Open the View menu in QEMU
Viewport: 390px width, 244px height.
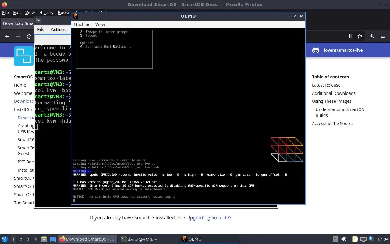tap(100, 24)
